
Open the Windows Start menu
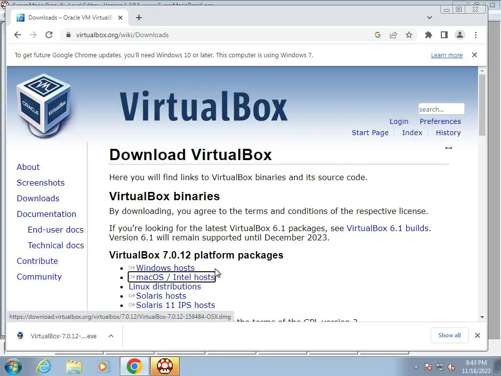tap(13, 367)
